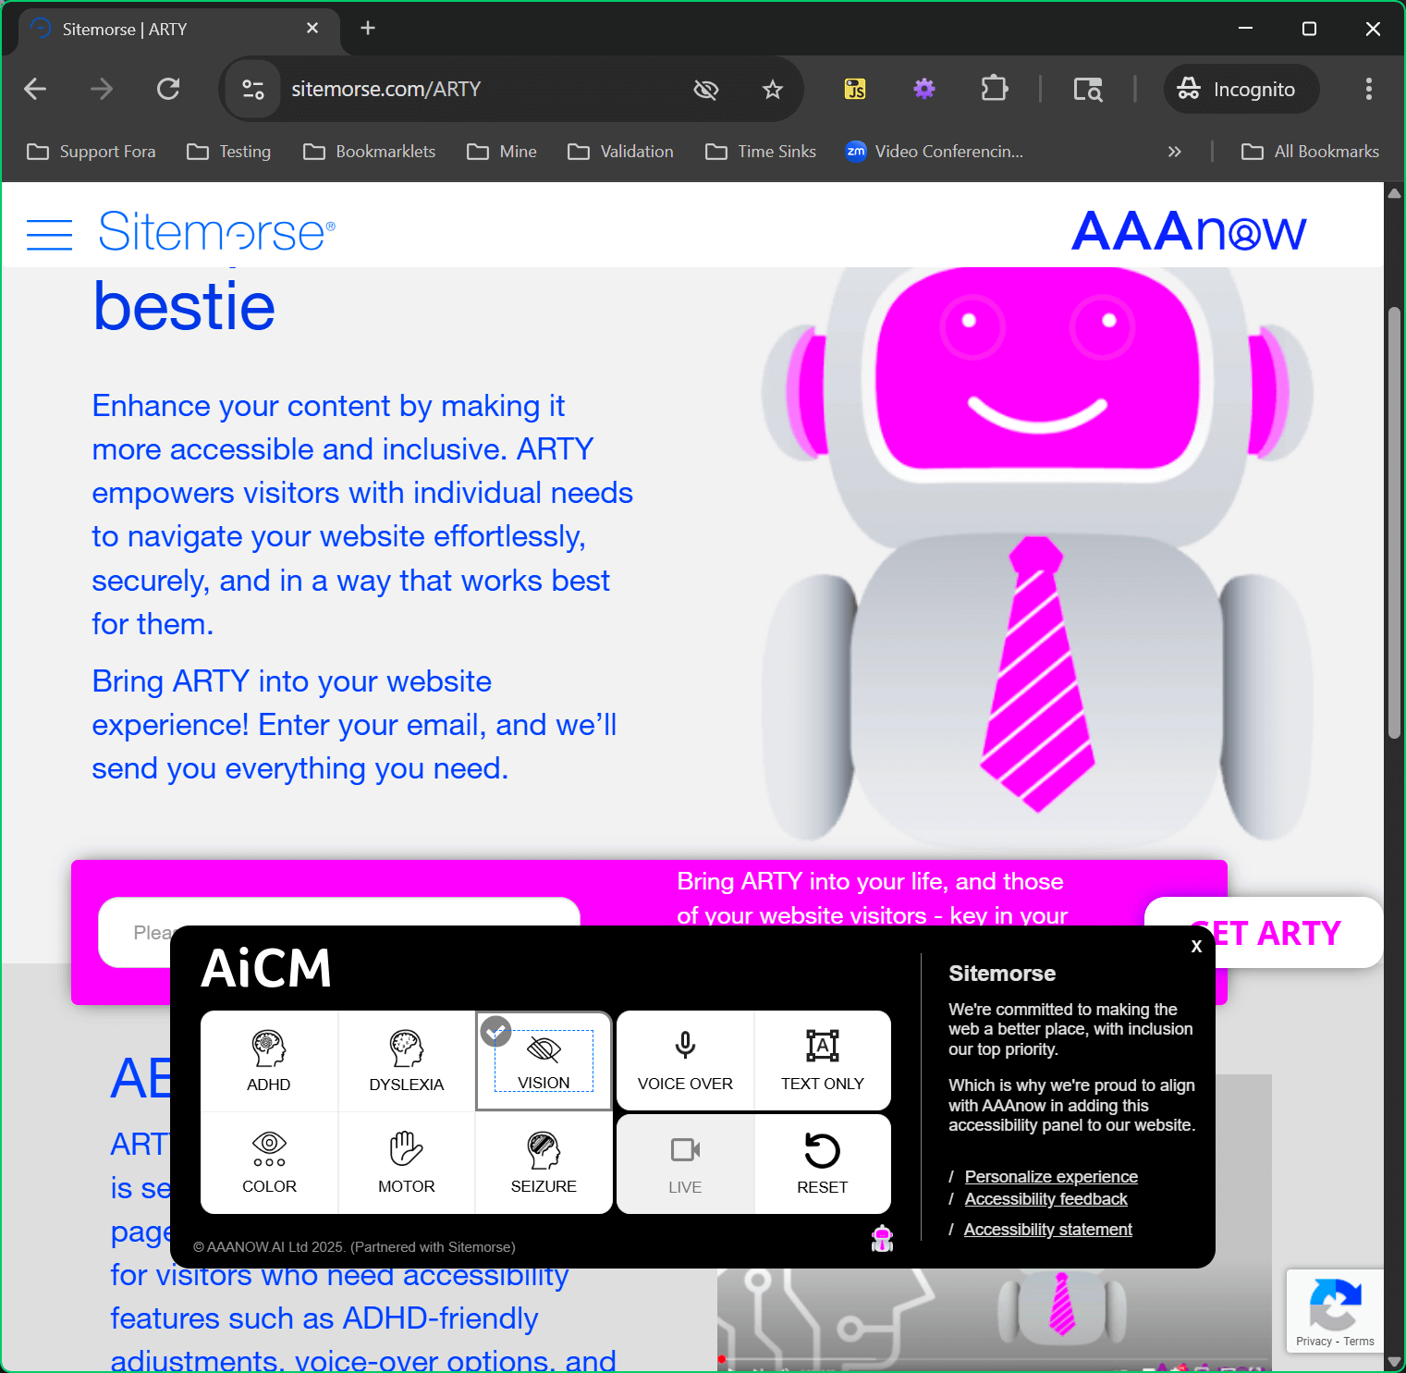1406x1373 pixels.
Task: Click the reCAPTCHA Terms link
Action: point(1359,1342)
